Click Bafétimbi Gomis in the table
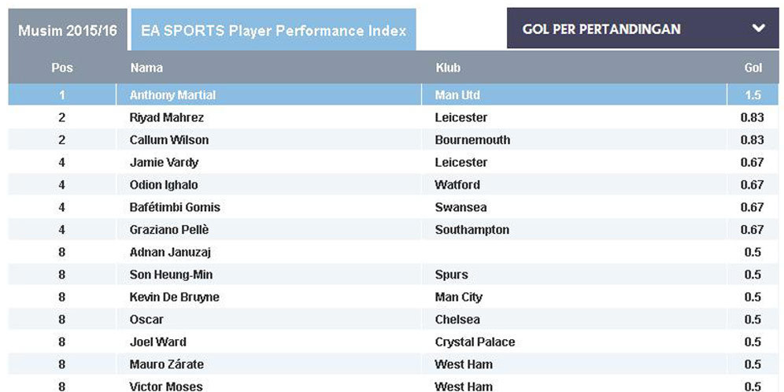Screen dimensions: 784x392 175,207
